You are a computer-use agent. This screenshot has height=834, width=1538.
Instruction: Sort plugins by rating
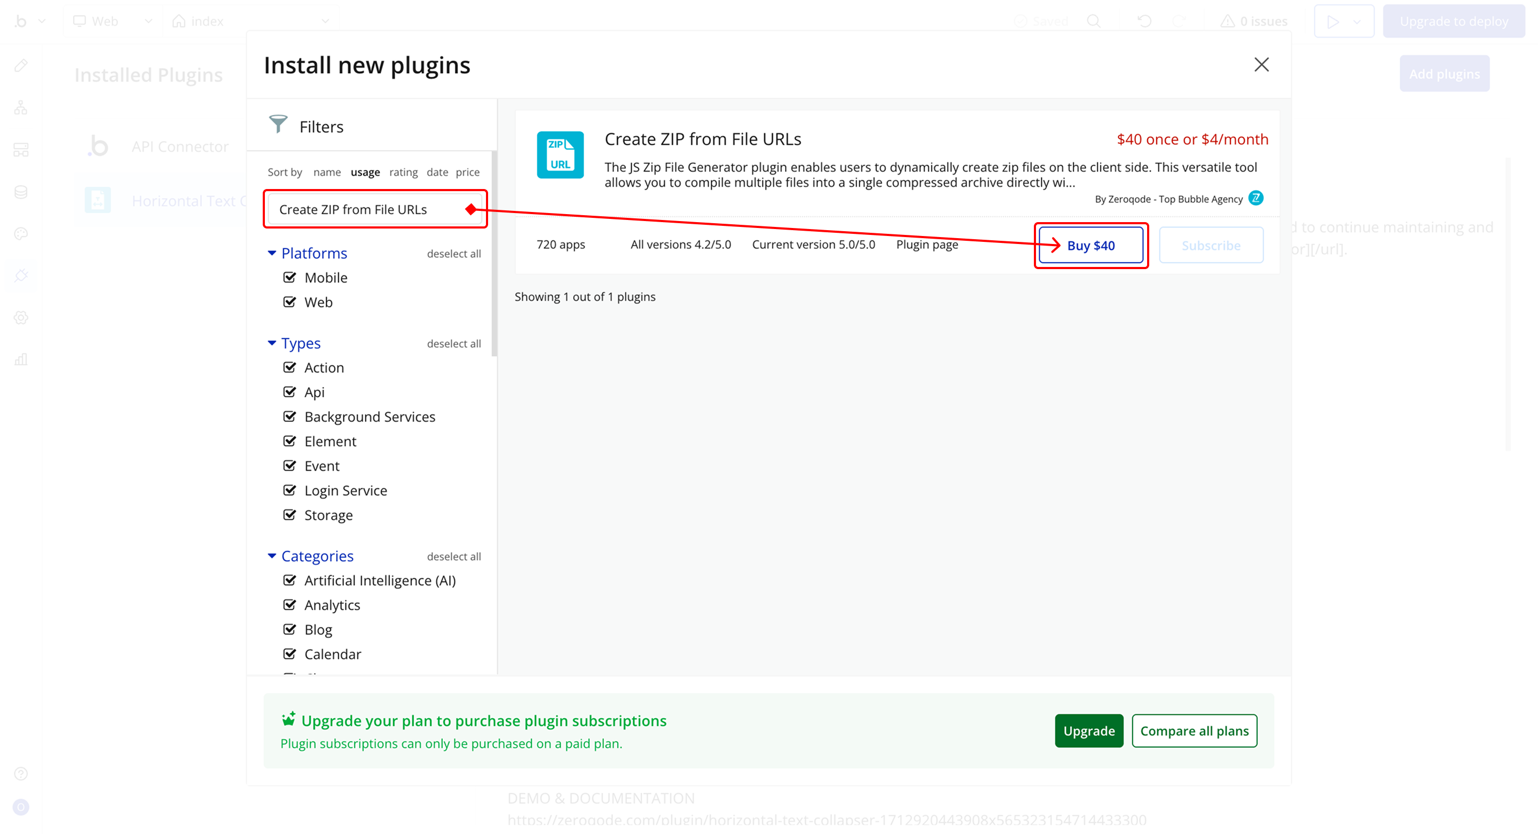click(x=403, y=172)
